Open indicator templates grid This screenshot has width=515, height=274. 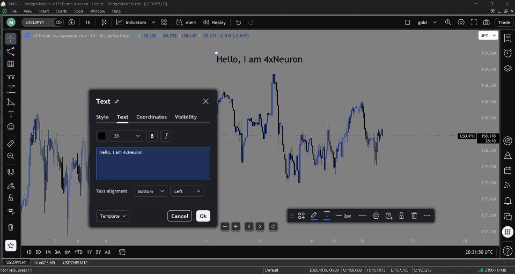click(x=164, y=23)
